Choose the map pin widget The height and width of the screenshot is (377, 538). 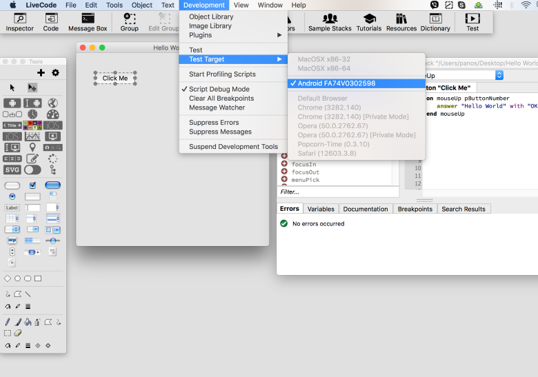click(x=32, y=147)
